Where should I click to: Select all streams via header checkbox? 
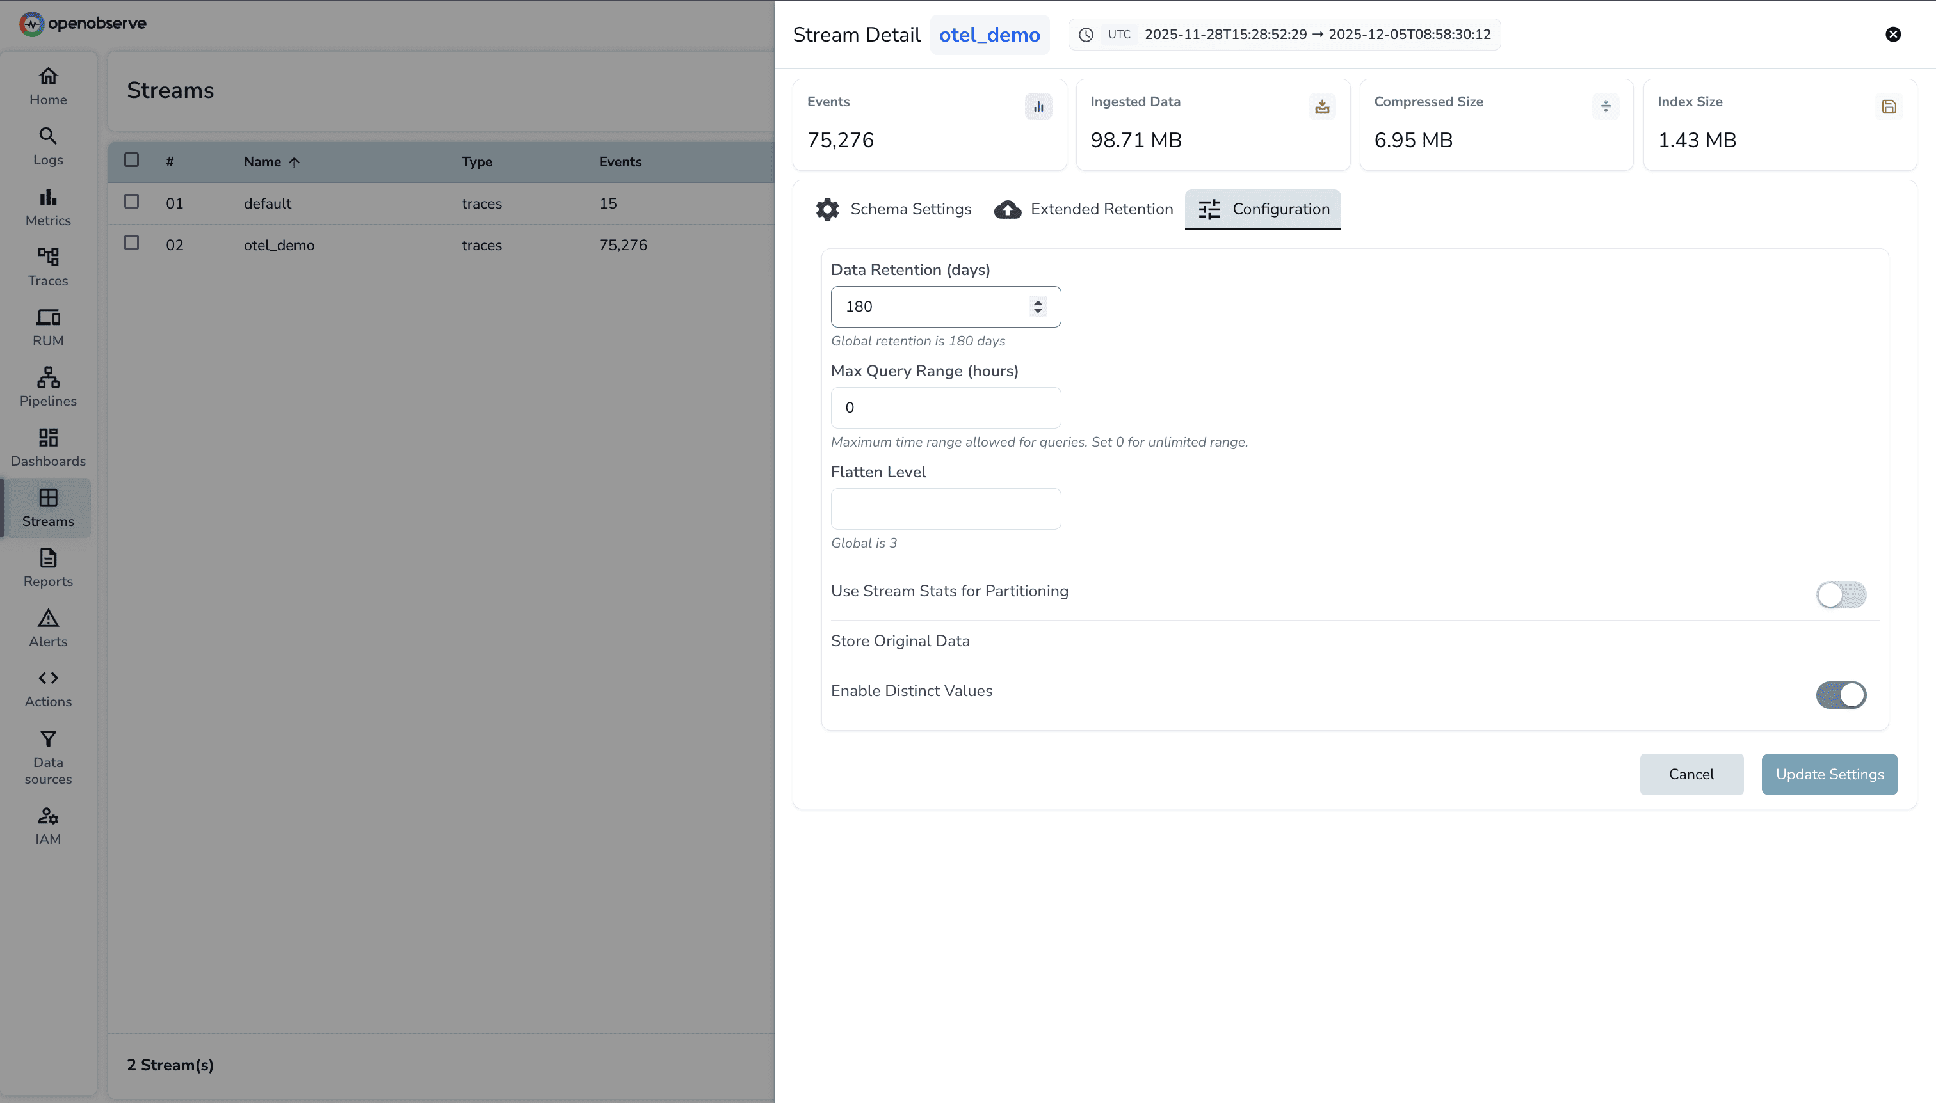[132, 159]
